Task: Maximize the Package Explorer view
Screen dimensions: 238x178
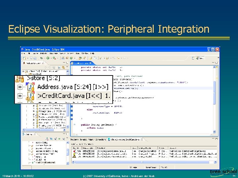Action: [67, 63]
